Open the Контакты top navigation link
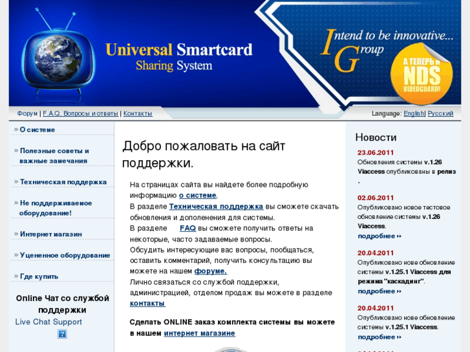 tap(138, 114)
